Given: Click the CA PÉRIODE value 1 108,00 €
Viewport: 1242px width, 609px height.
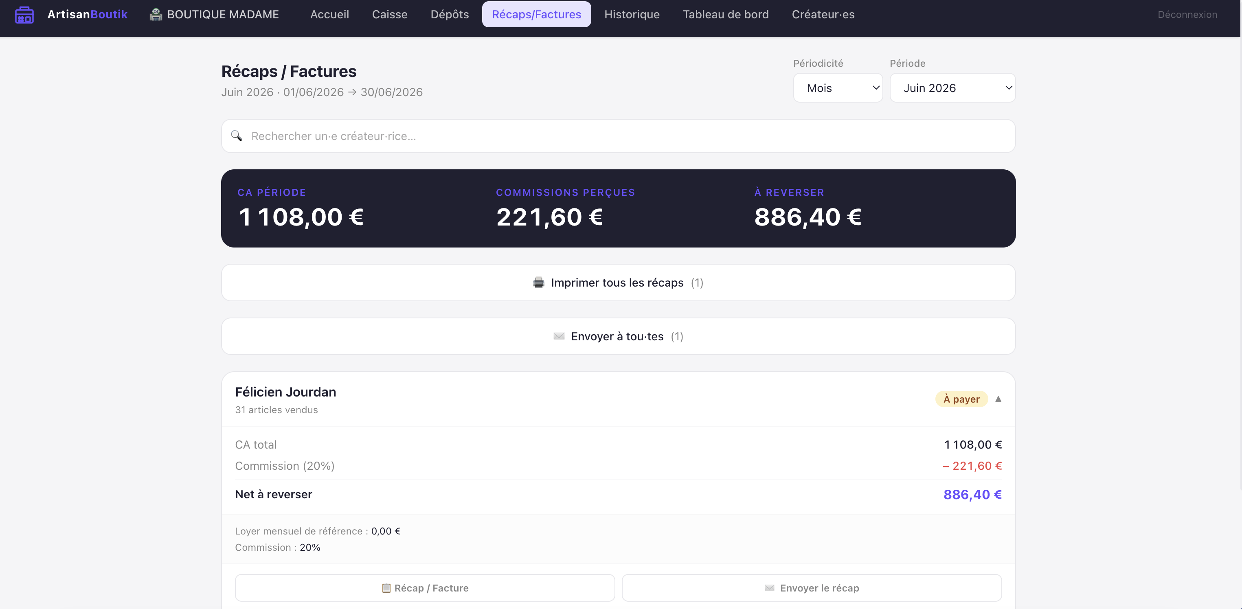Looking at the screenshot, I should click(301, 217).
